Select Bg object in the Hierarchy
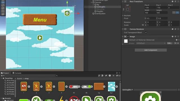This screenshot has height=101, width=180. coord(98,4)
